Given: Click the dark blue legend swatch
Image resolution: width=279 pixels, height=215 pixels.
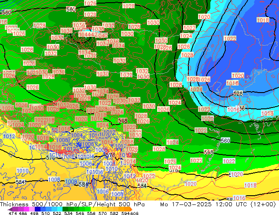Looking at the screenshot, I should [37, 209].
